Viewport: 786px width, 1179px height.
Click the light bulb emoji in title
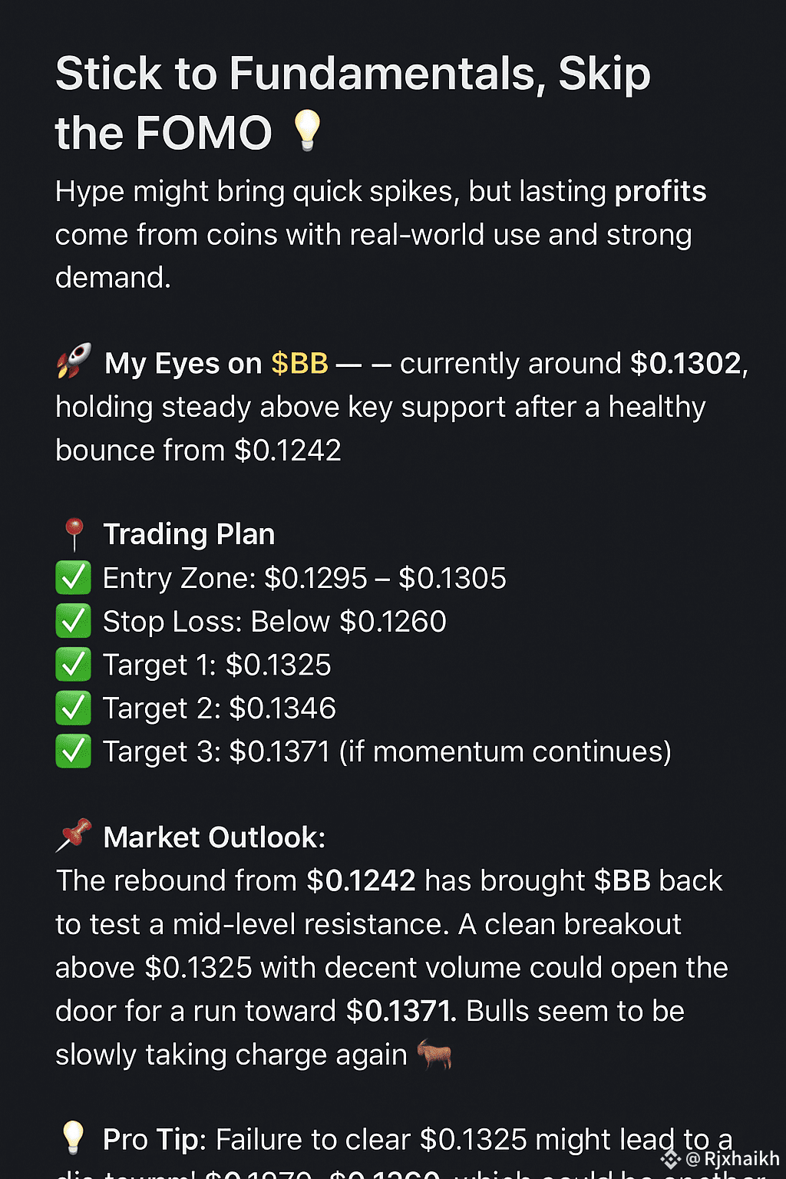click(308, 130)
